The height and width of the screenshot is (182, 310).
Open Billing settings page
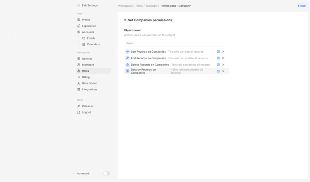tap(93, 77)
